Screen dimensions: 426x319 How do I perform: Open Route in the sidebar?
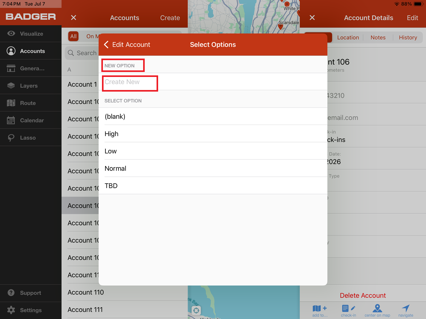tap(31, 103)
